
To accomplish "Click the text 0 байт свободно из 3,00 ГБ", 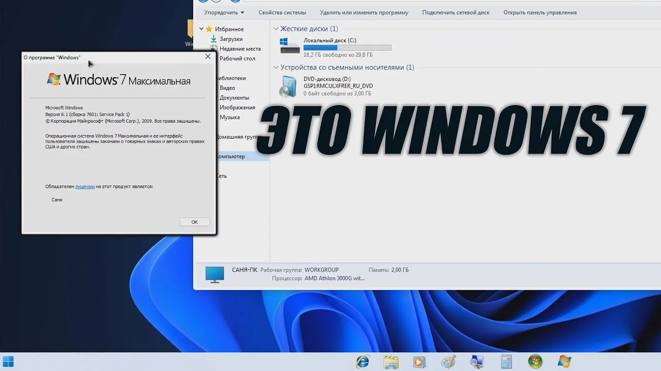I will (337, 94).
